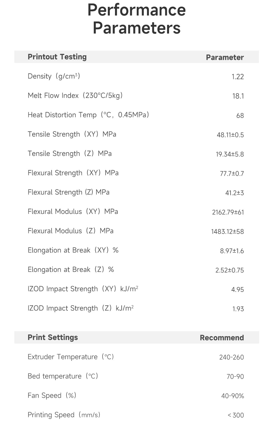Click the Melt Flow Index label
Image resolution: width=273 pixels, height=443 pixels.
tap(75, 96)
